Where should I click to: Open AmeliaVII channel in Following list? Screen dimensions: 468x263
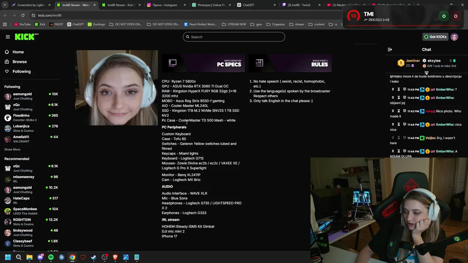pyautogui.click(x=31, y=139)
